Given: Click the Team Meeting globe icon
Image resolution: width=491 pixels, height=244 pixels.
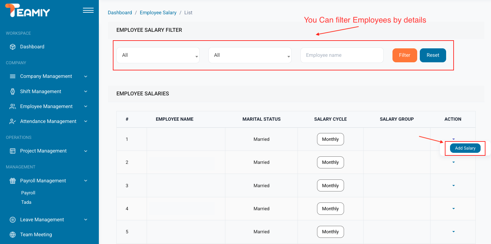Looking at the screenshot, I should click(x=13, y=235).
